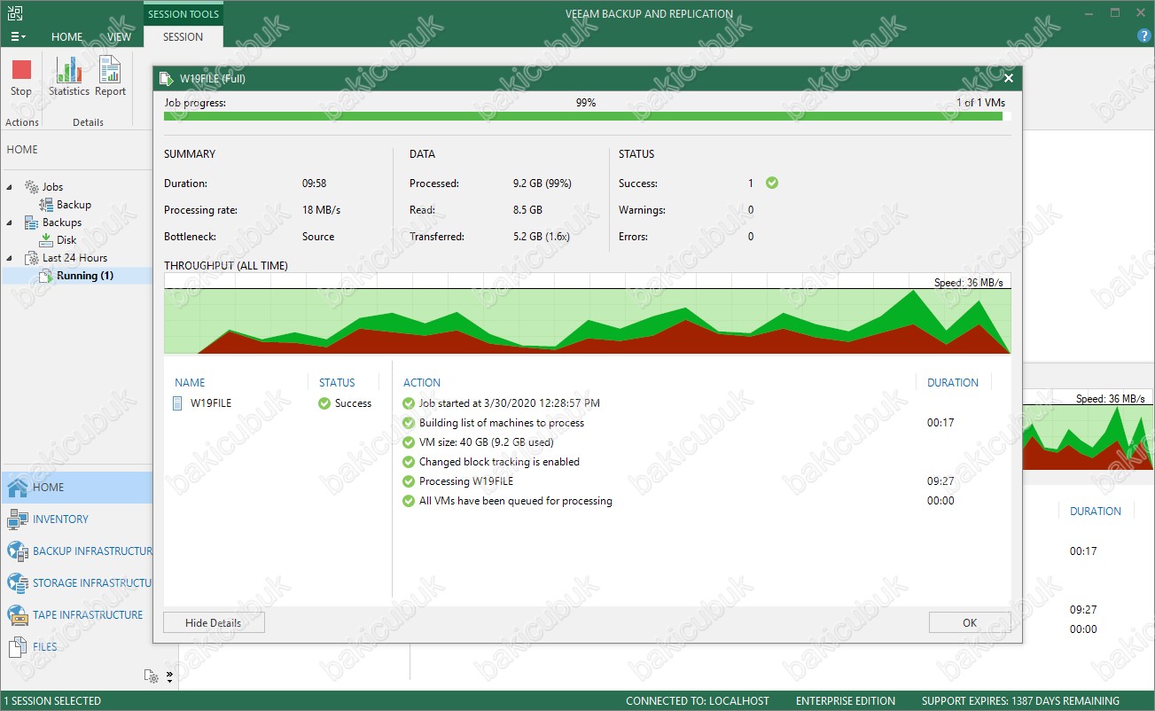The height and width of the screenshot is (711, 1155).
Task: Click the Veeam app icon in title bar
Action: pyautogui.click(x=15, y=12)
